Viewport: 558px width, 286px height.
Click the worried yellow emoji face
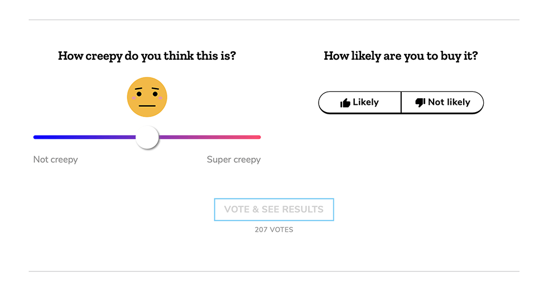coord(147,97)
